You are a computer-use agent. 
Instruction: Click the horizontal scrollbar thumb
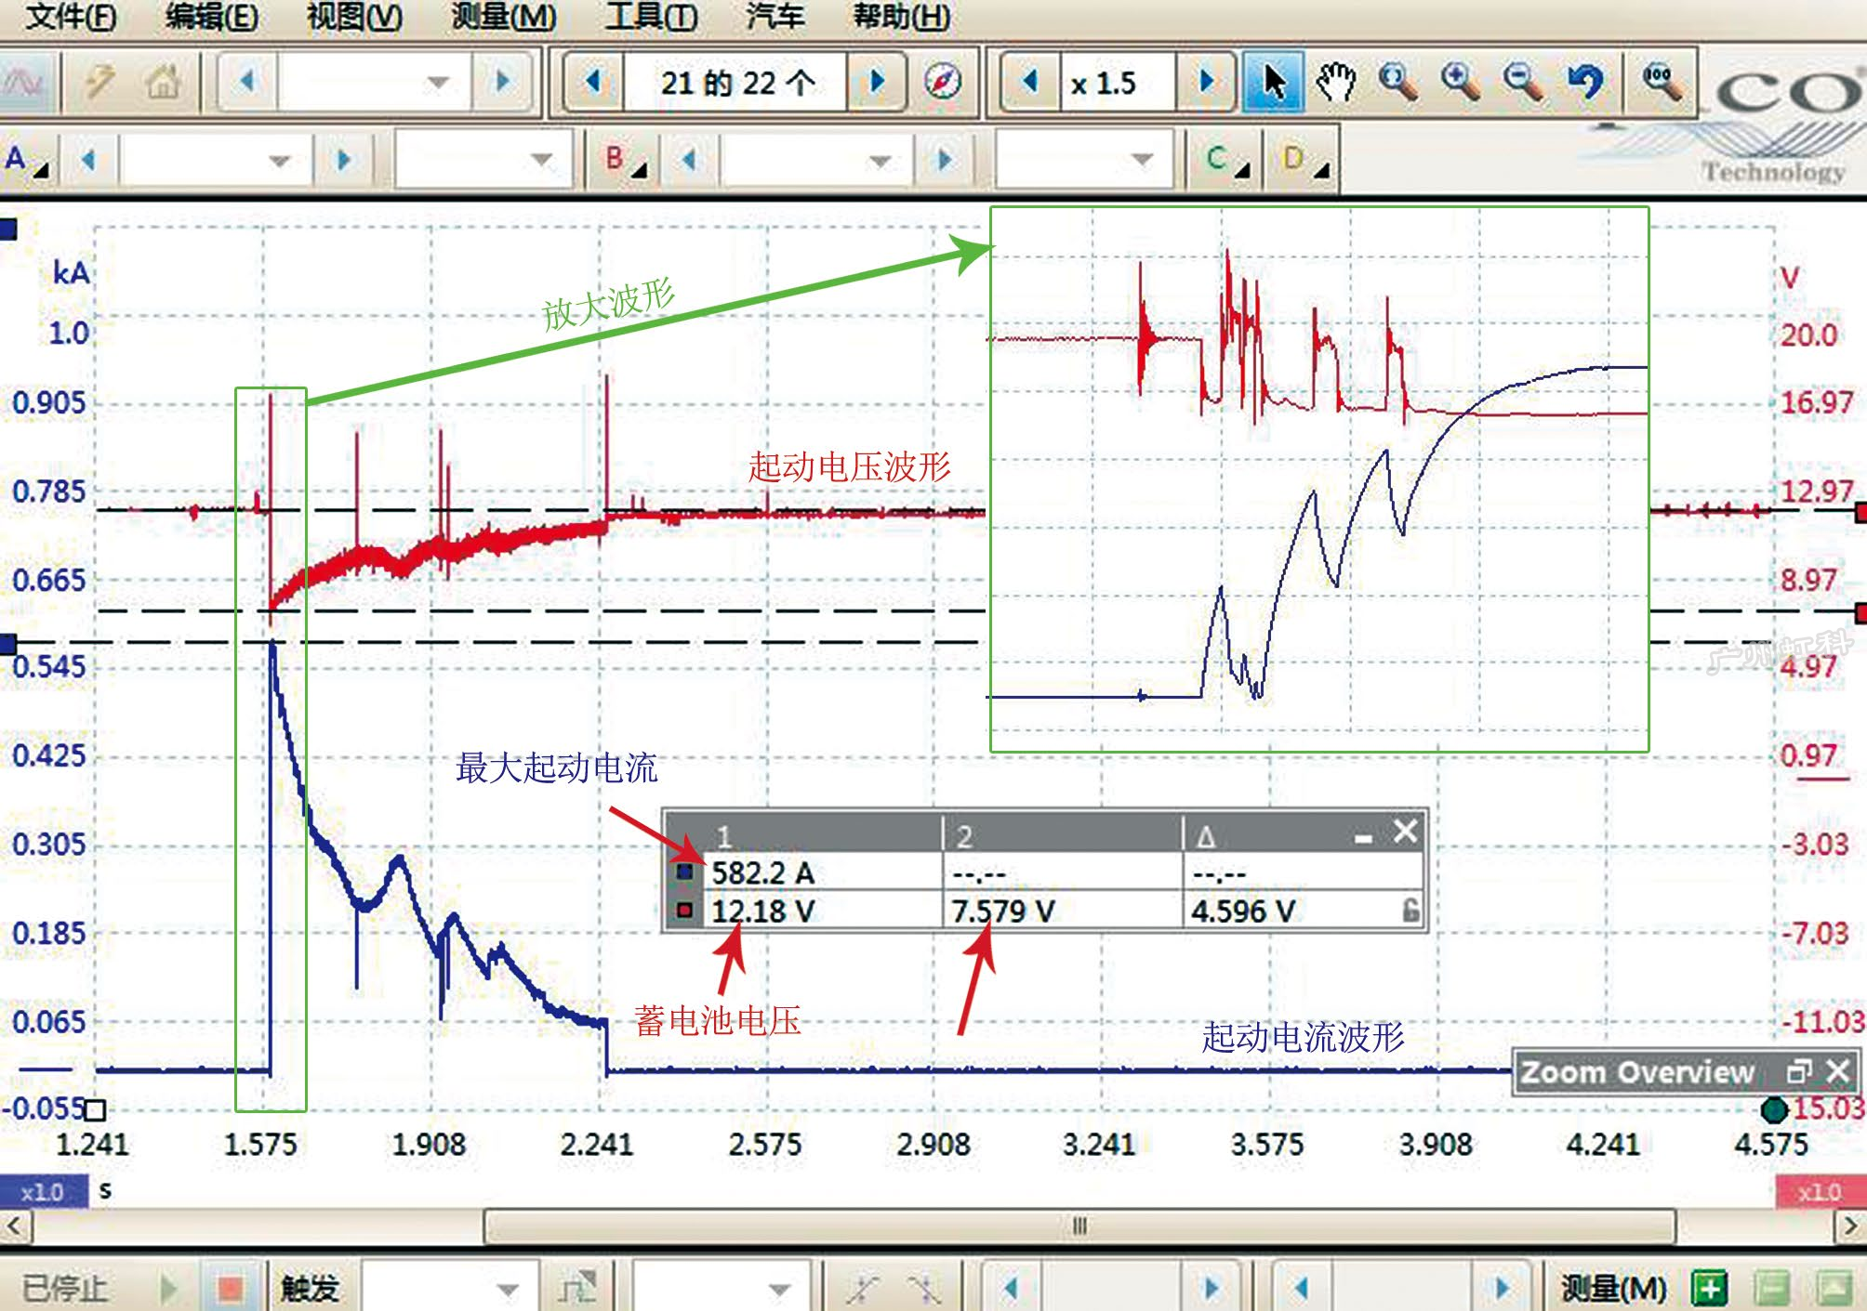click(x=1079, y=1226)
